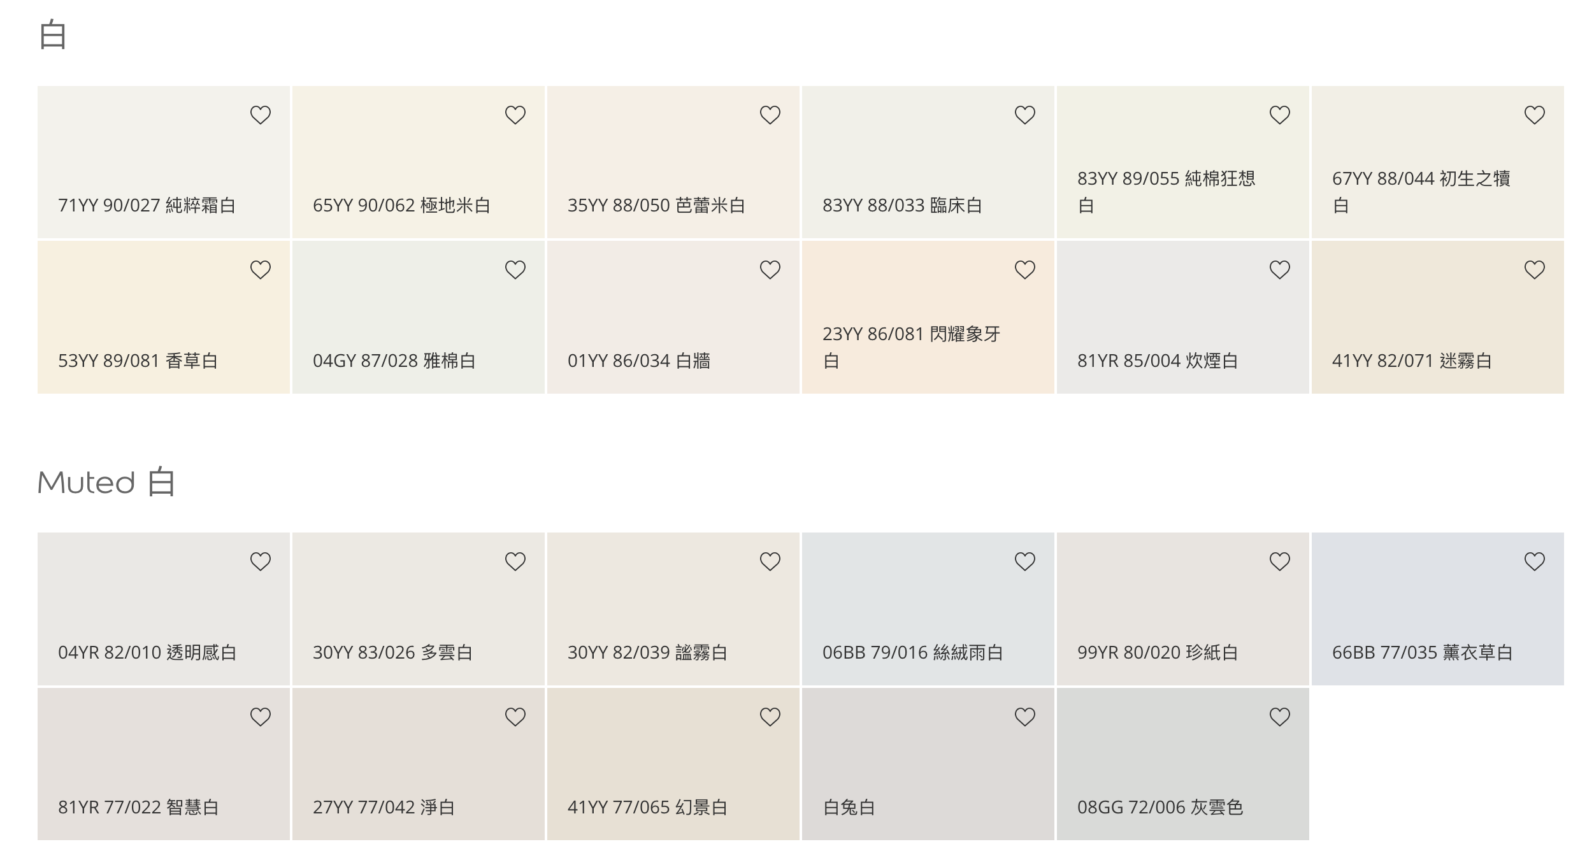
Task: Toggle favorite for 81YR 85/004 炊煙白
Action: pyautogui.click(x=1279, y=270)
